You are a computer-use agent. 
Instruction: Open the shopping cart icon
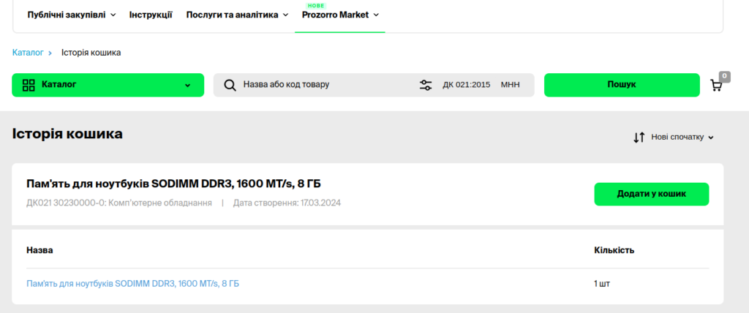point(716,86)
